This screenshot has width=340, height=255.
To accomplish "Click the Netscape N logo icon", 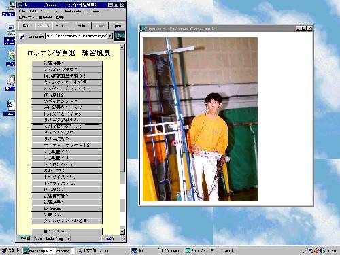I will (120, 36).
